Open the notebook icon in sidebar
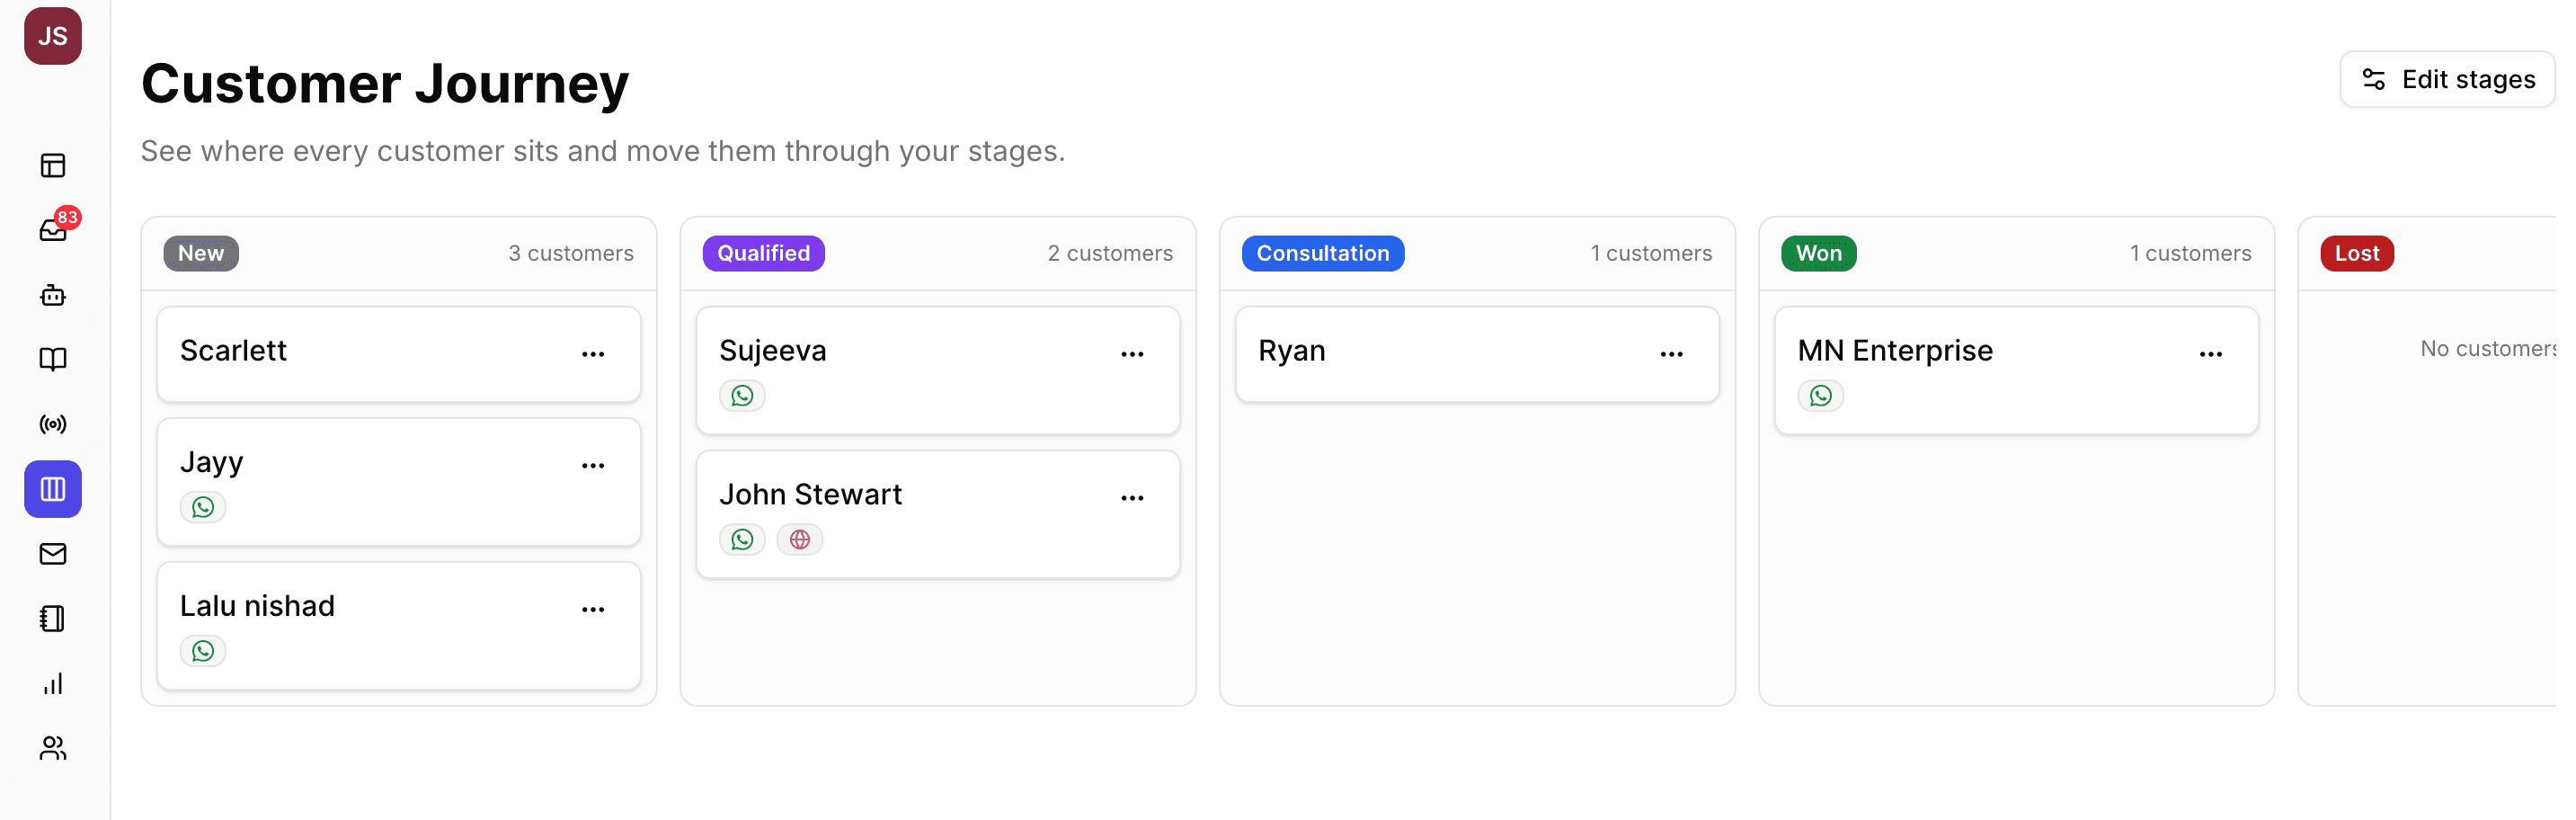 click(x=53, y=619)
